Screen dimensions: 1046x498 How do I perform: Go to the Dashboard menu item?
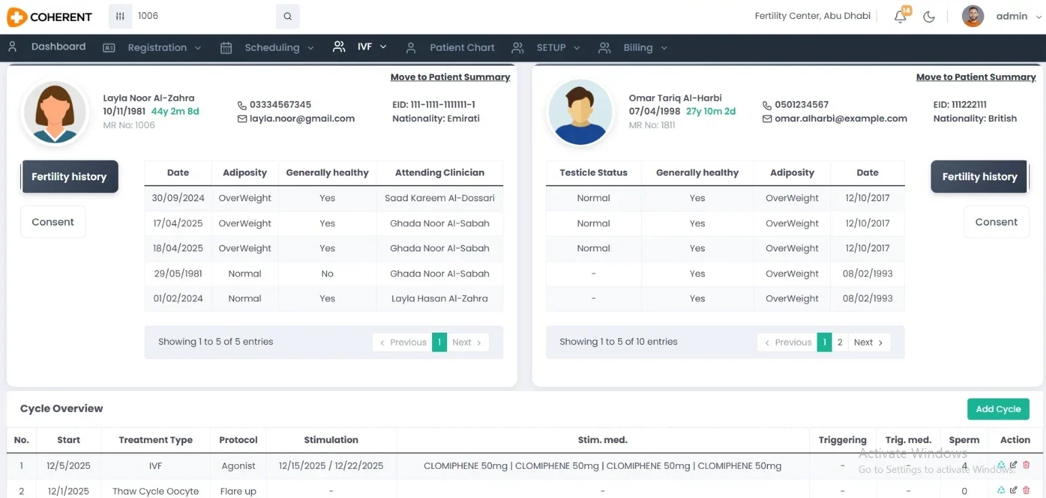[58, 47]
